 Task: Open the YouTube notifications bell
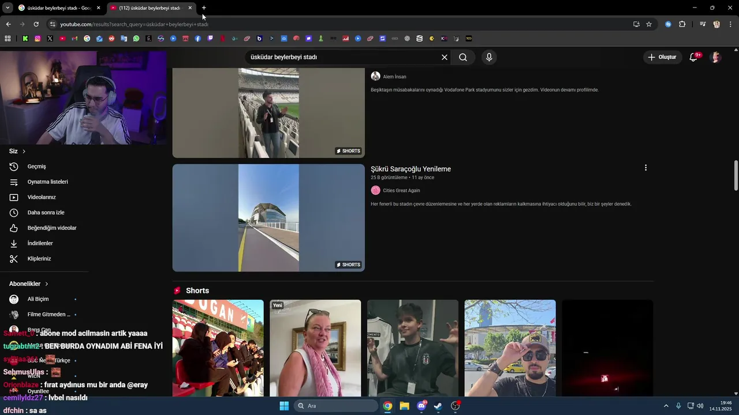[694, 57]
